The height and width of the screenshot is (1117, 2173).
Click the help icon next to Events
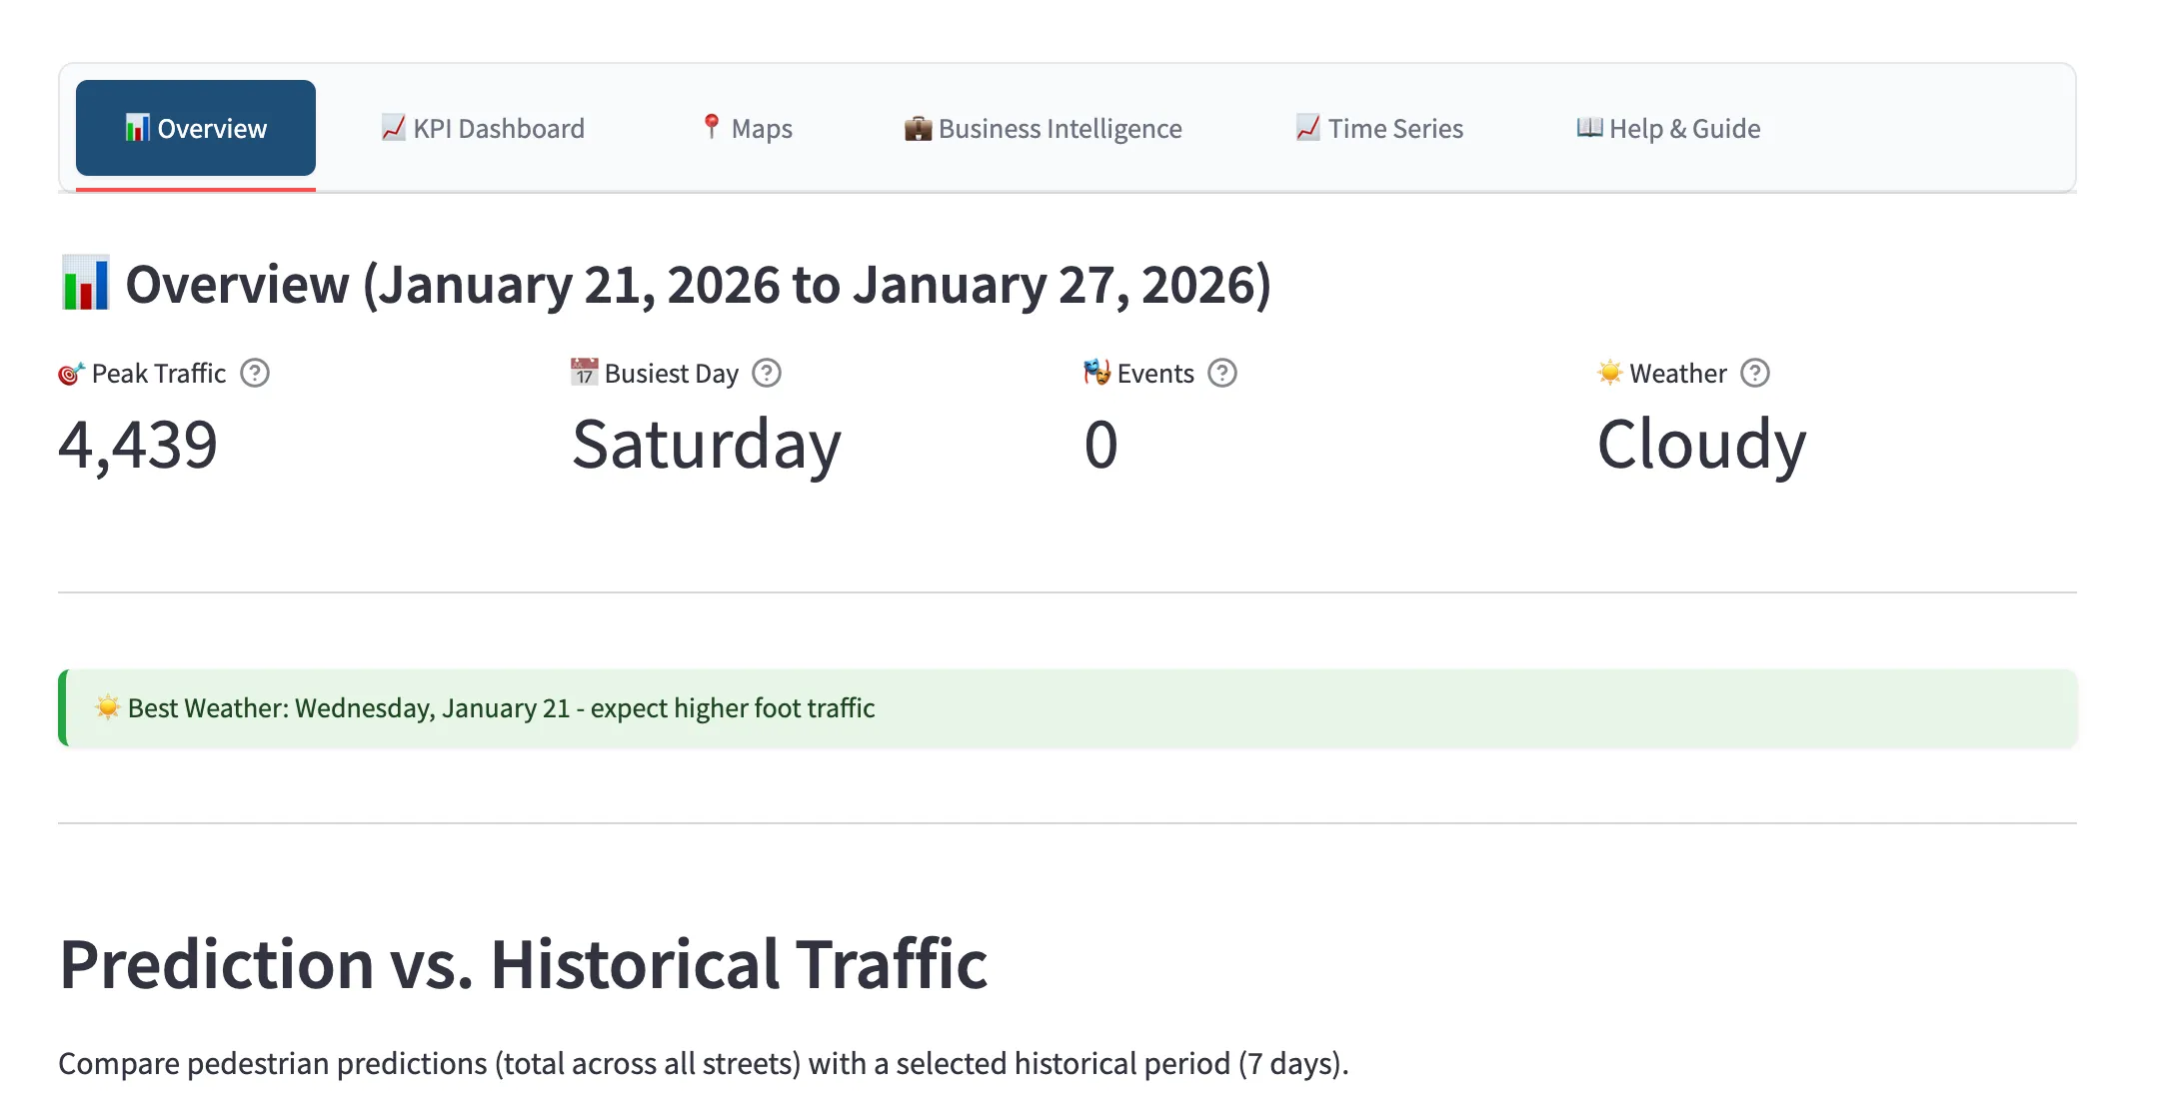1222,373
